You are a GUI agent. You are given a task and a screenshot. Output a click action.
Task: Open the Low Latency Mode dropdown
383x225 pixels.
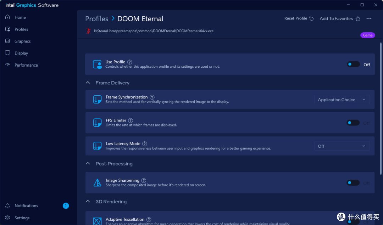tap(342, 146)
